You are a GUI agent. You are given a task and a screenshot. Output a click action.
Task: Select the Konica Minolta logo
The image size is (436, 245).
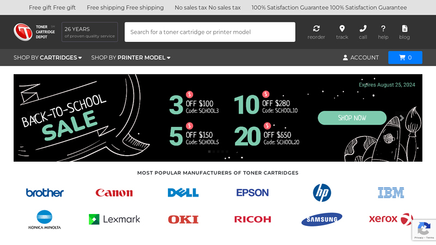click(45, 219)
